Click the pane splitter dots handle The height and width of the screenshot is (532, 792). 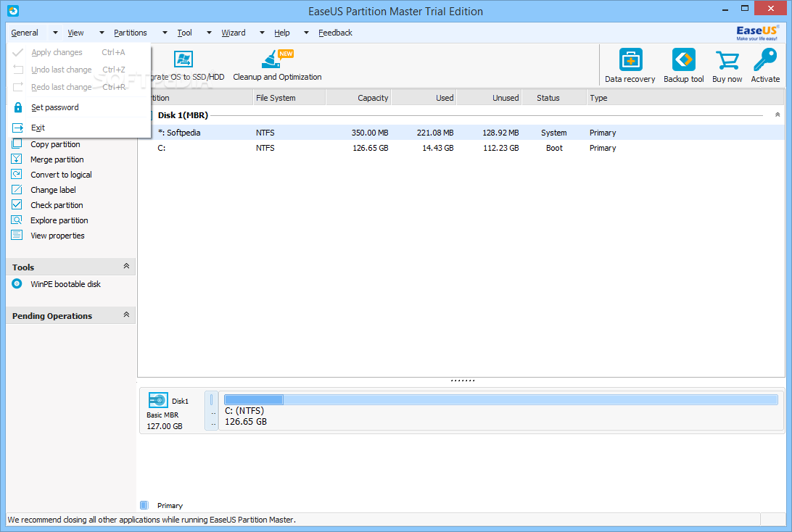pyautogui.click(x=462, y=381)
